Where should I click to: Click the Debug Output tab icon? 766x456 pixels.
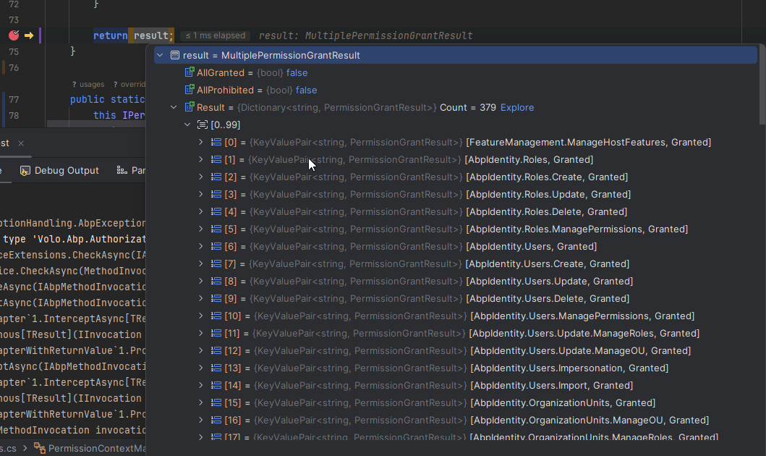(25, 171)
